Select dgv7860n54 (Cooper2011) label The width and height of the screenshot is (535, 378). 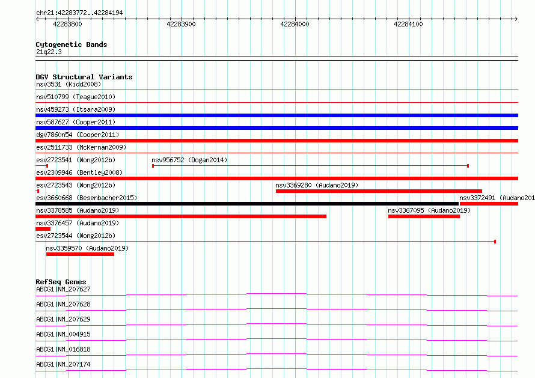click(x=78, y=135)
